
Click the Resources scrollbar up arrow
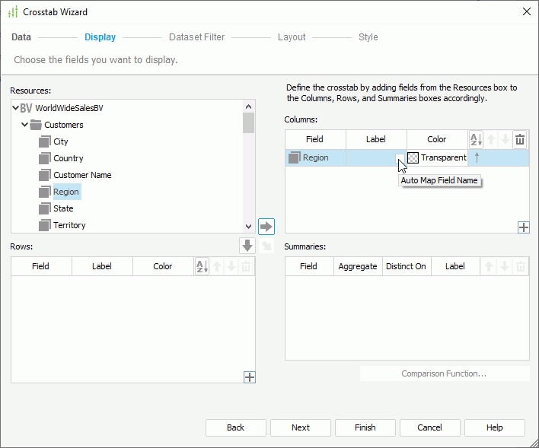pos(248,106)
